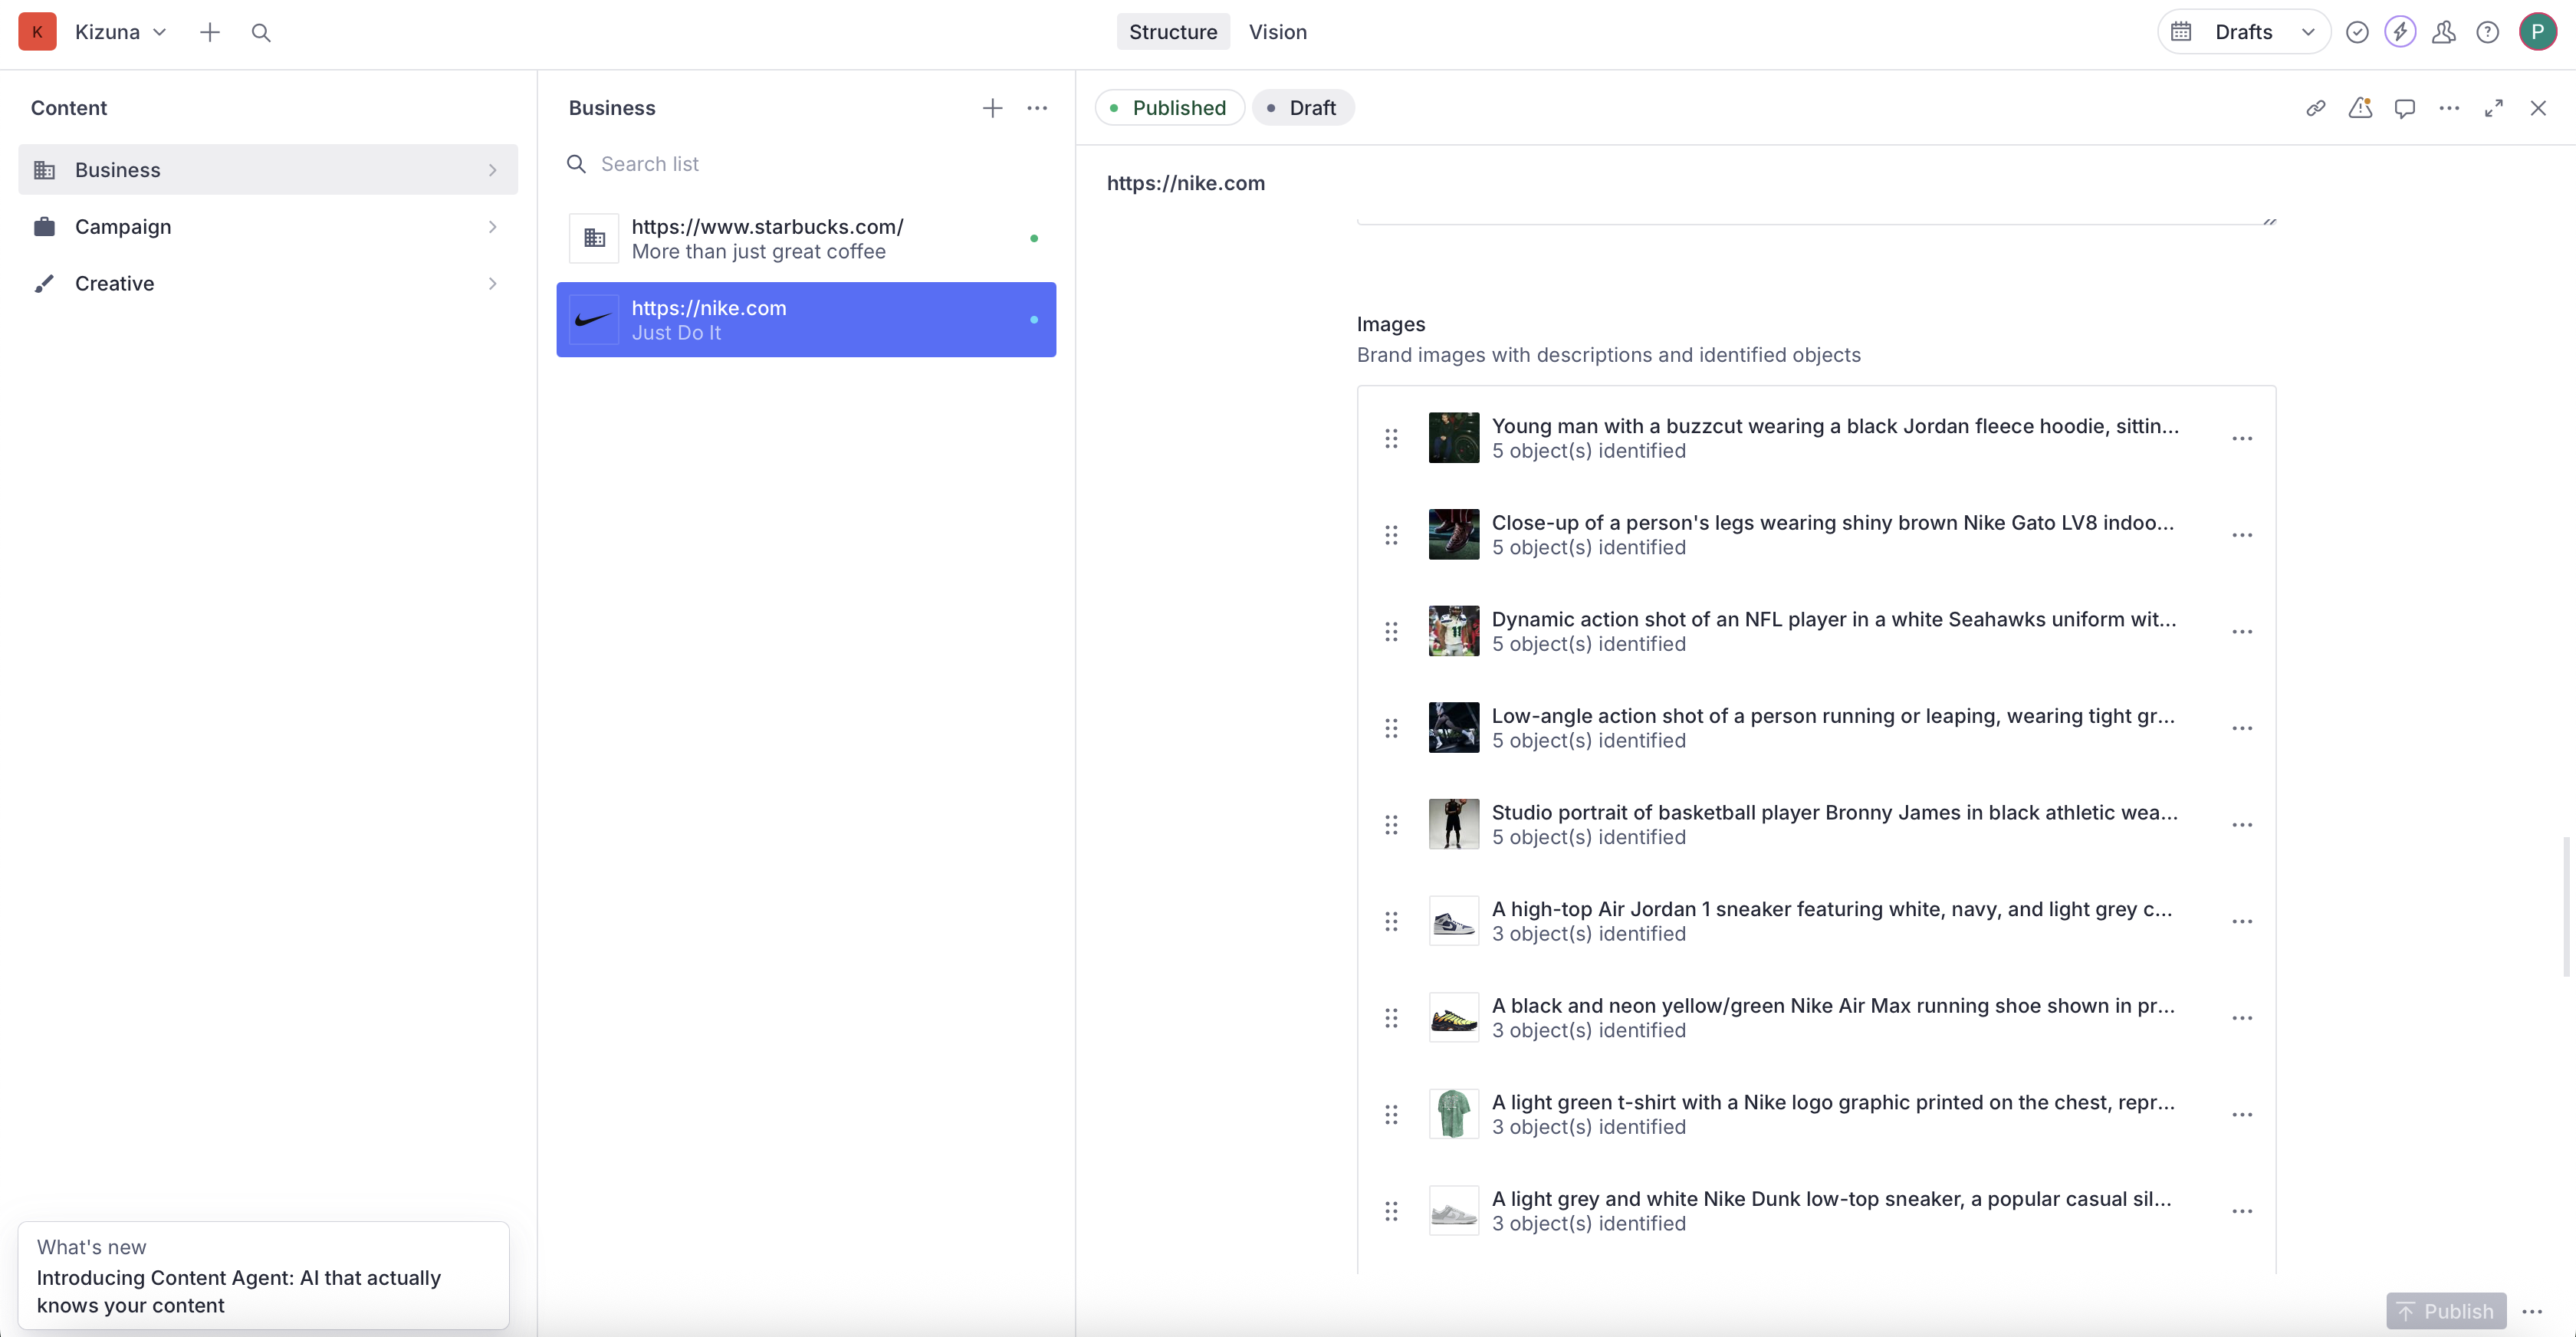Select the Published status pill
2576x1337 pixels.
tap(1168, 108)
